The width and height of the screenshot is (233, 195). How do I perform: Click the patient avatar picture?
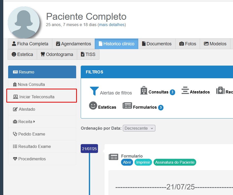24,22
